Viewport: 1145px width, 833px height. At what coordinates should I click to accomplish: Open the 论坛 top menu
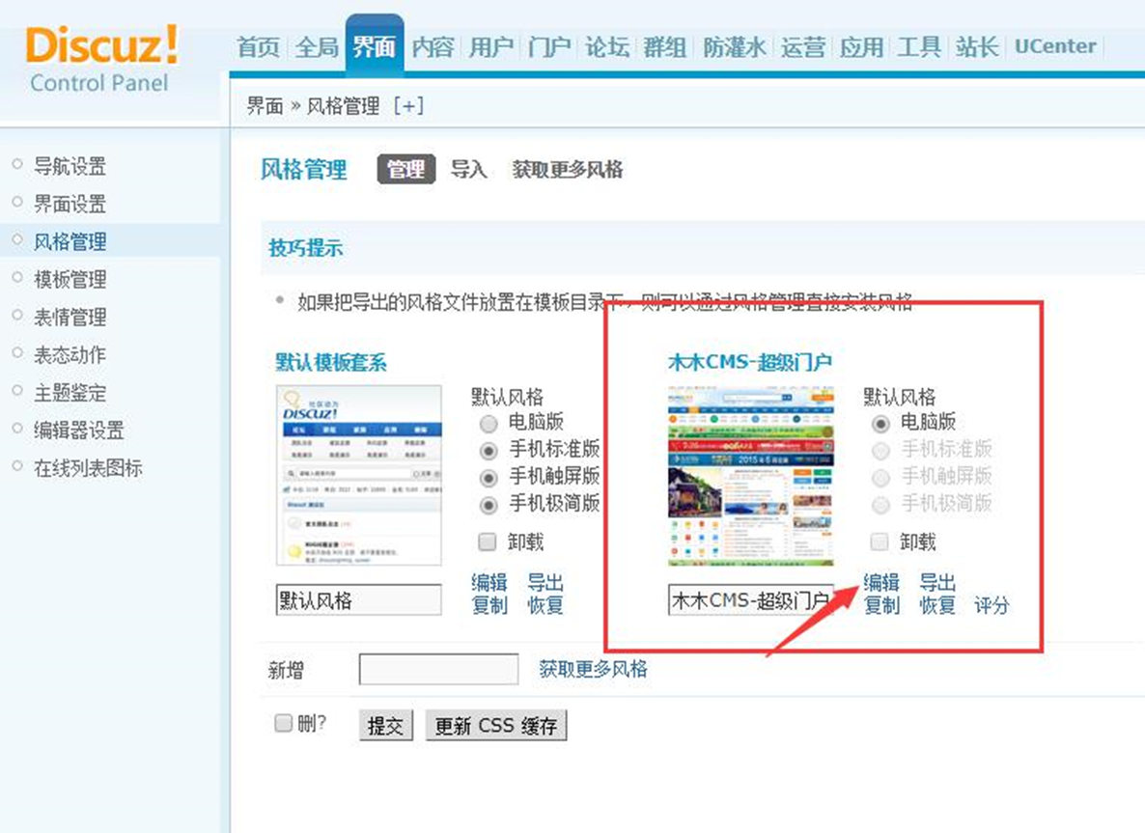pos(607,46)
